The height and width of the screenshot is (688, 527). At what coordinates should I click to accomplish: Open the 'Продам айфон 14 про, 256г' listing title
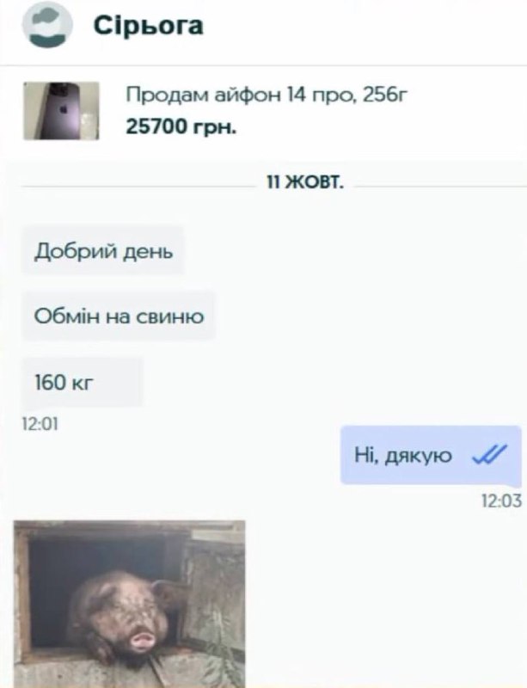(x=267, y=95)
